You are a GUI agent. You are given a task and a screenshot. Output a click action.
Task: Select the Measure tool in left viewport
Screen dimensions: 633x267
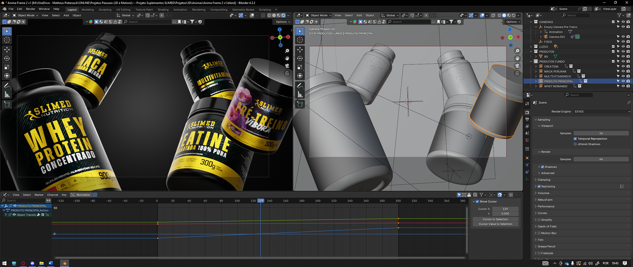click(x=7, y=95)
